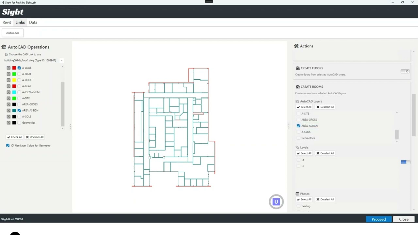Image resolution: width=418 pixels, height=235 pixels.
Task: Click scroll-down arrow of Create Rooms layer list
Action: click(x=397, y=141)
